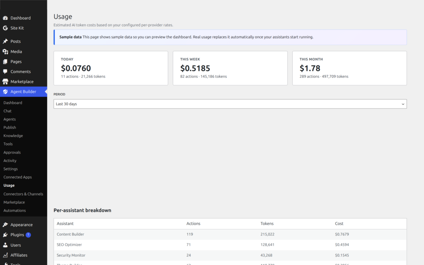
Task: Click the Appearance paintbrush icon
Action: 5,225
